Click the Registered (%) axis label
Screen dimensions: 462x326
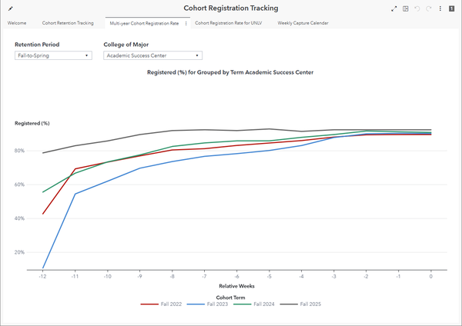[32, 123]
